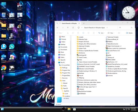Click the Explorer Forward arrow

[x=63, y=28]
